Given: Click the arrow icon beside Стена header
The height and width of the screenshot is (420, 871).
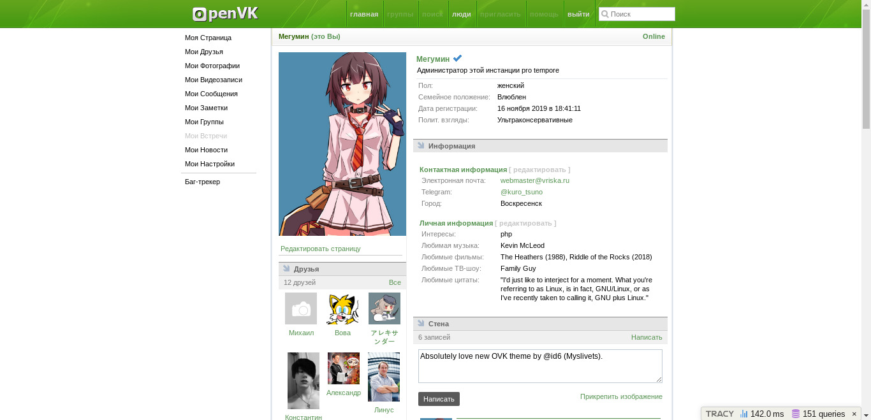Looking at the screenshot, I should (x=421, y=323).
